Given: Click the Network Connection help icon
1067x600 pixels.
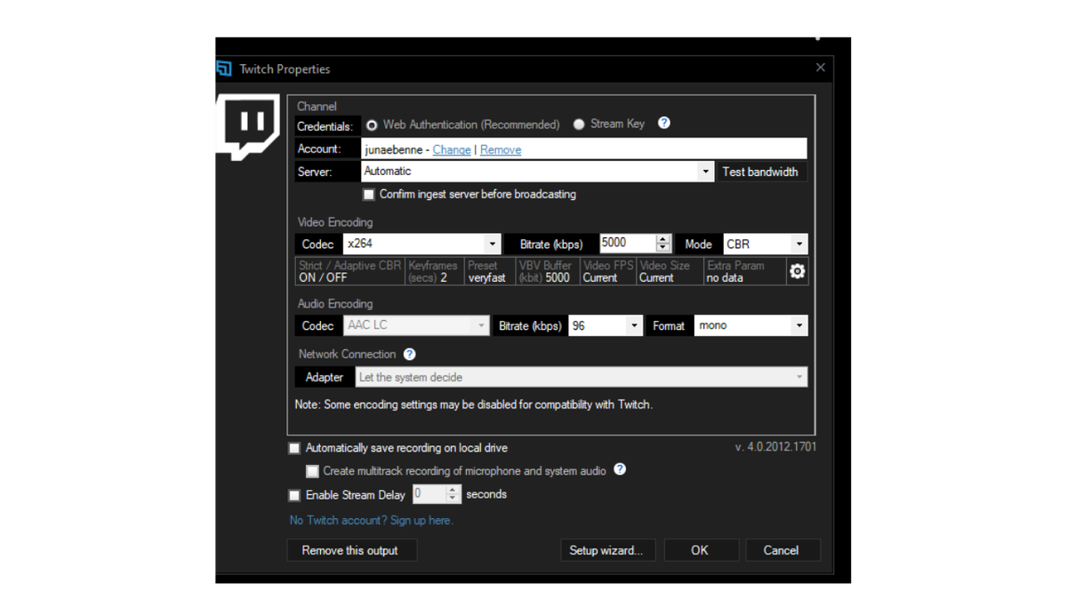Looking at the screenshot, I should click(x=409, y=354).
